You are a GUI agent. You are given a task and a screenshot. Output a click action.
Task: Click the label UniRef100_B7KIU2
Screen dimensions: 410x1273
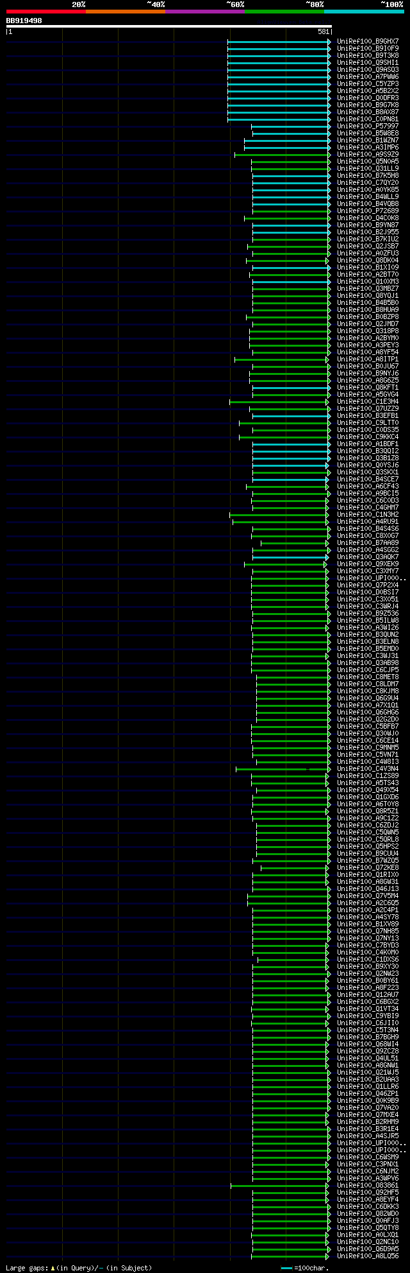click(368, 239)
